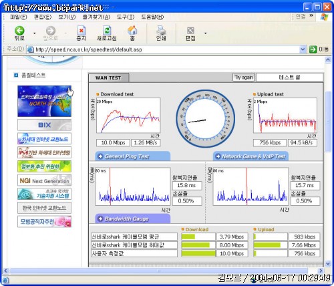Open page editor with Edit toolbar icon
334x286 pixels.
[190, 31]
